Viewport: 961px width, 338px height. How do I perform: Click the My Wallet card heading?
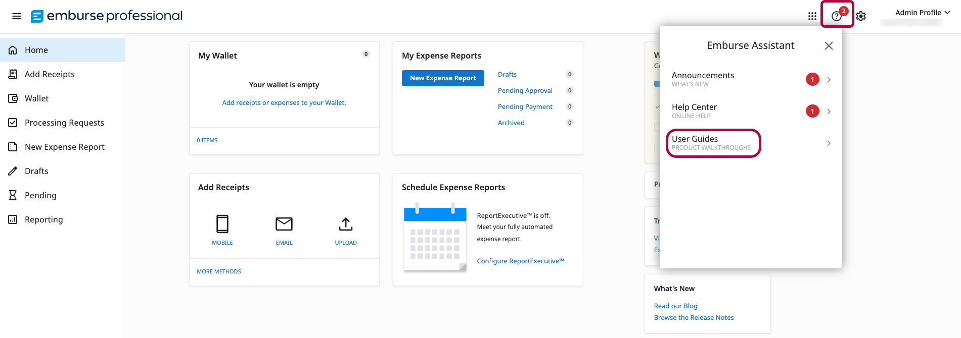coord(217,55)
